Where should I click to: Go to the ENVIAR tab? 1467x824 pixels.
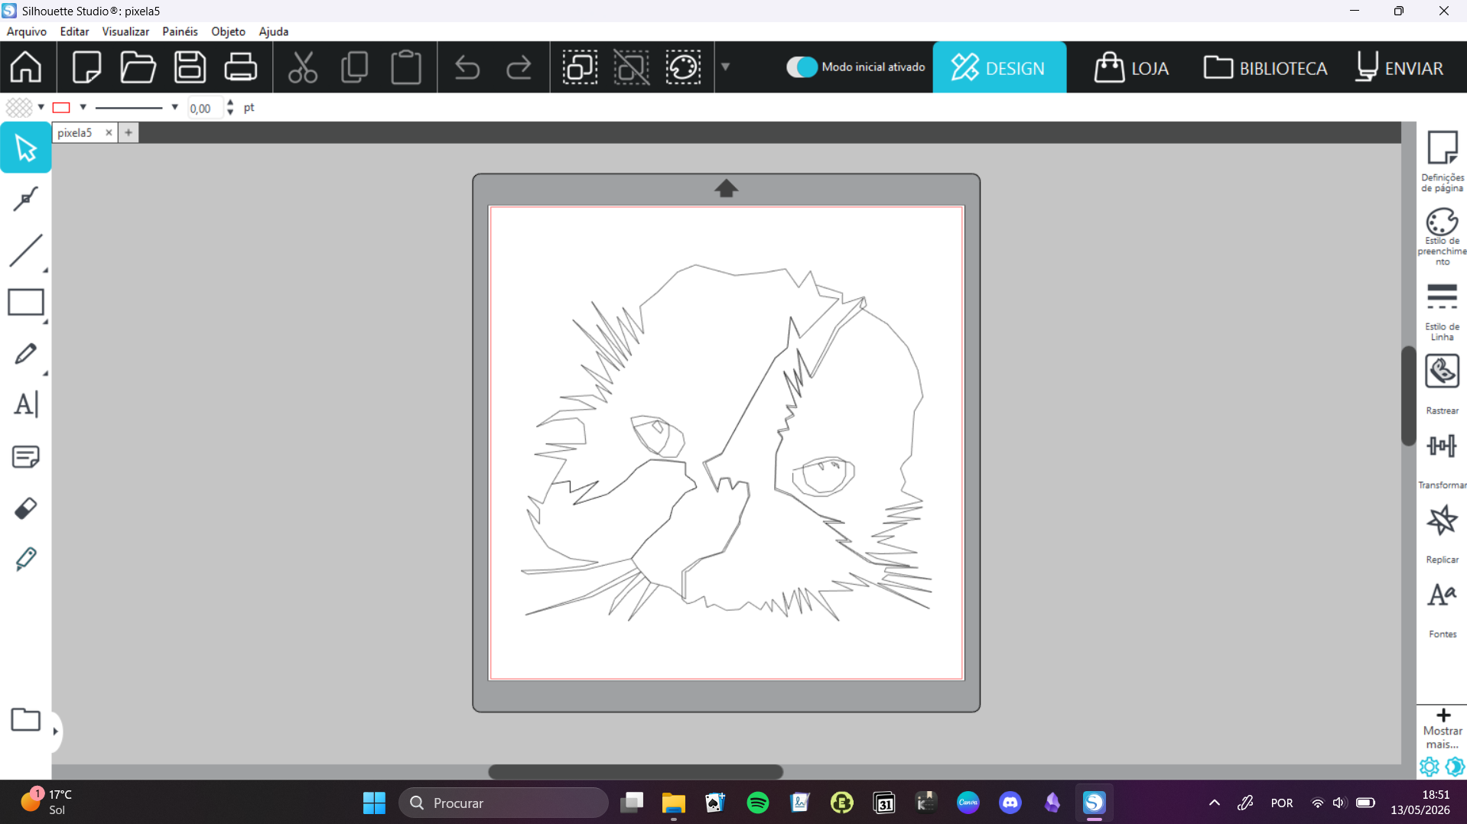[x=1400, y=67]
